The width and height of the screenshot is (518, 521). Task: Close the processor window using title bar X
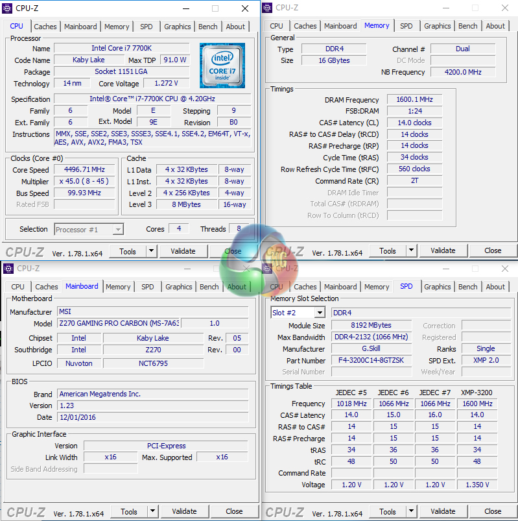tap(245, 8)
